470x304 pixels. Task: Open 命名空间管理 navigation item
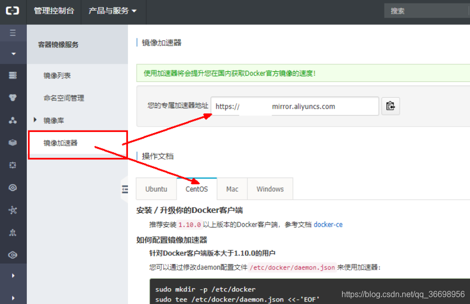[x=64, y=98]
